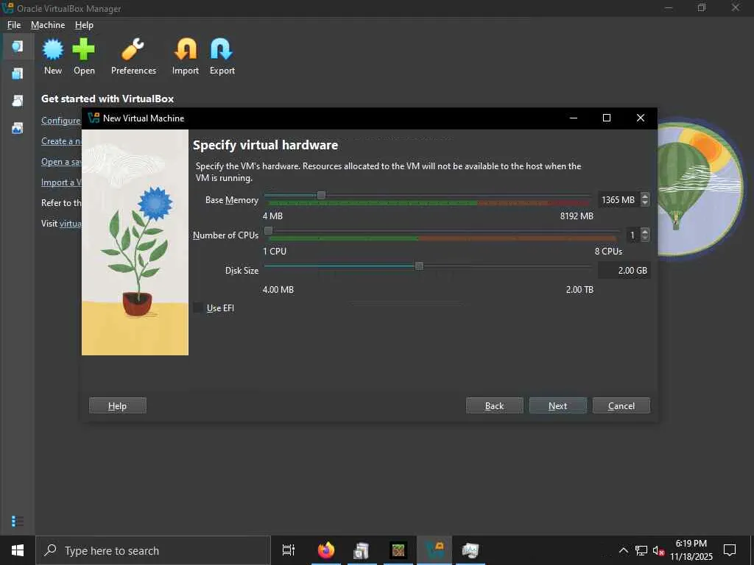Open Firefox from the taskbar
The image size is (754, 565).
326,550
